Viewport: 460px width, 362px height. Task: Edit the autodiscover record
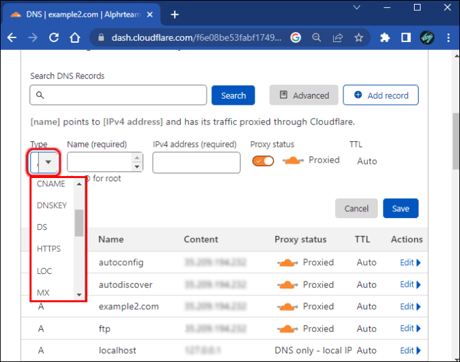pos(411,284)
